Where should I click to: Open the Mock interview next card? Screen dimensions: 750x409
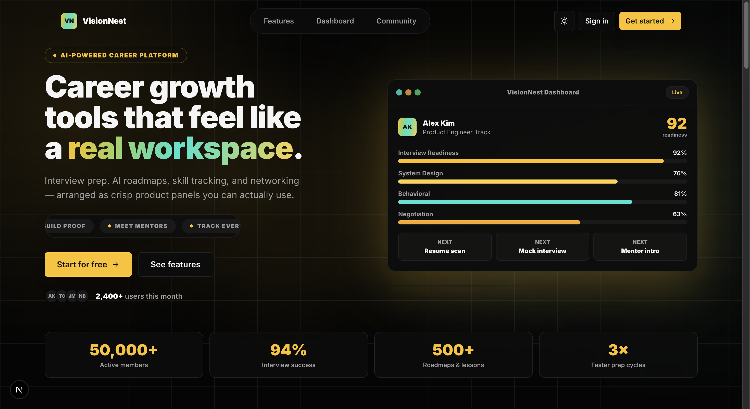pos(542,246)
